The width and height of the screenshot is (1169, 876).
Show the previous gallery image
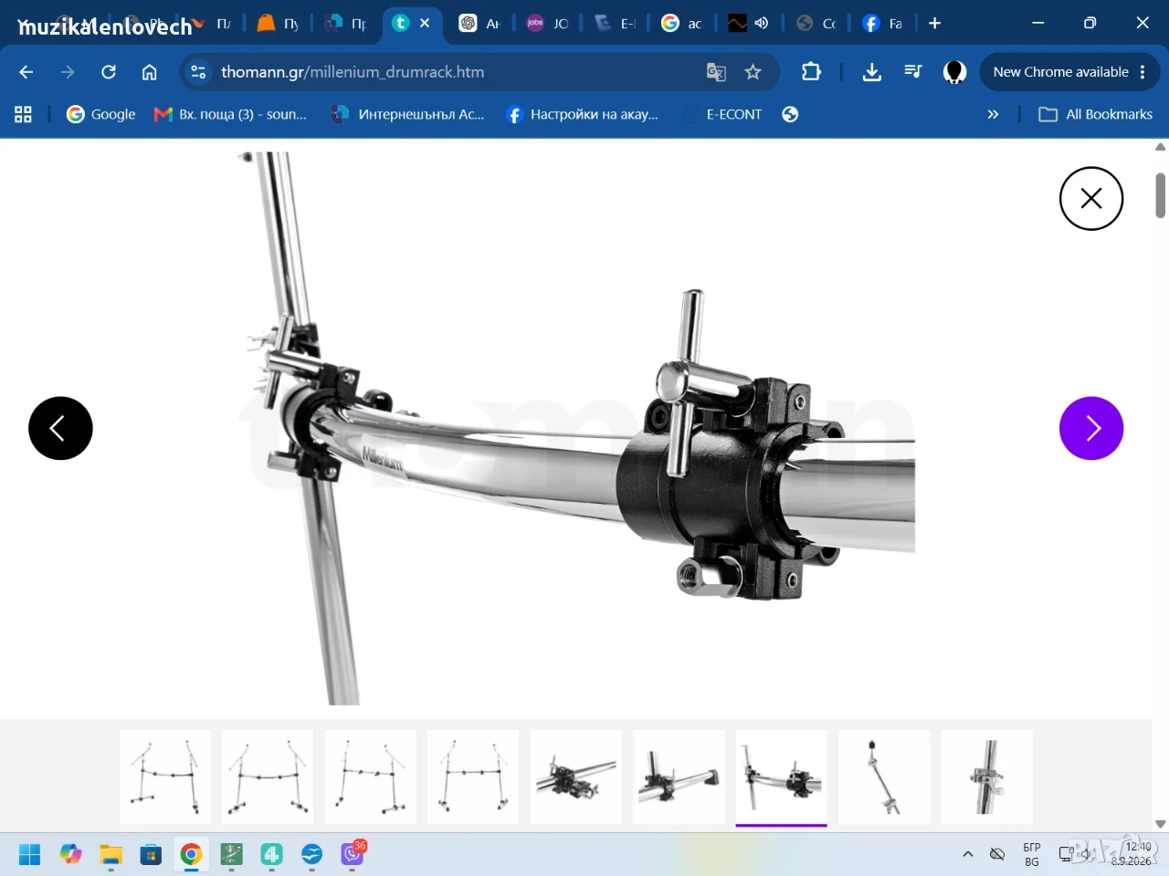pos(60,428)
